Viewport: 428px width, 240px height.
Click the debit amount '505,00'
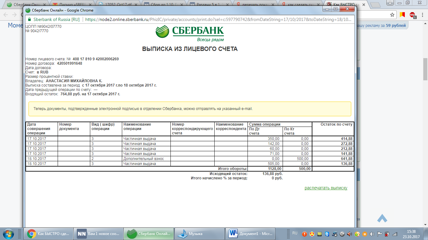274,164
